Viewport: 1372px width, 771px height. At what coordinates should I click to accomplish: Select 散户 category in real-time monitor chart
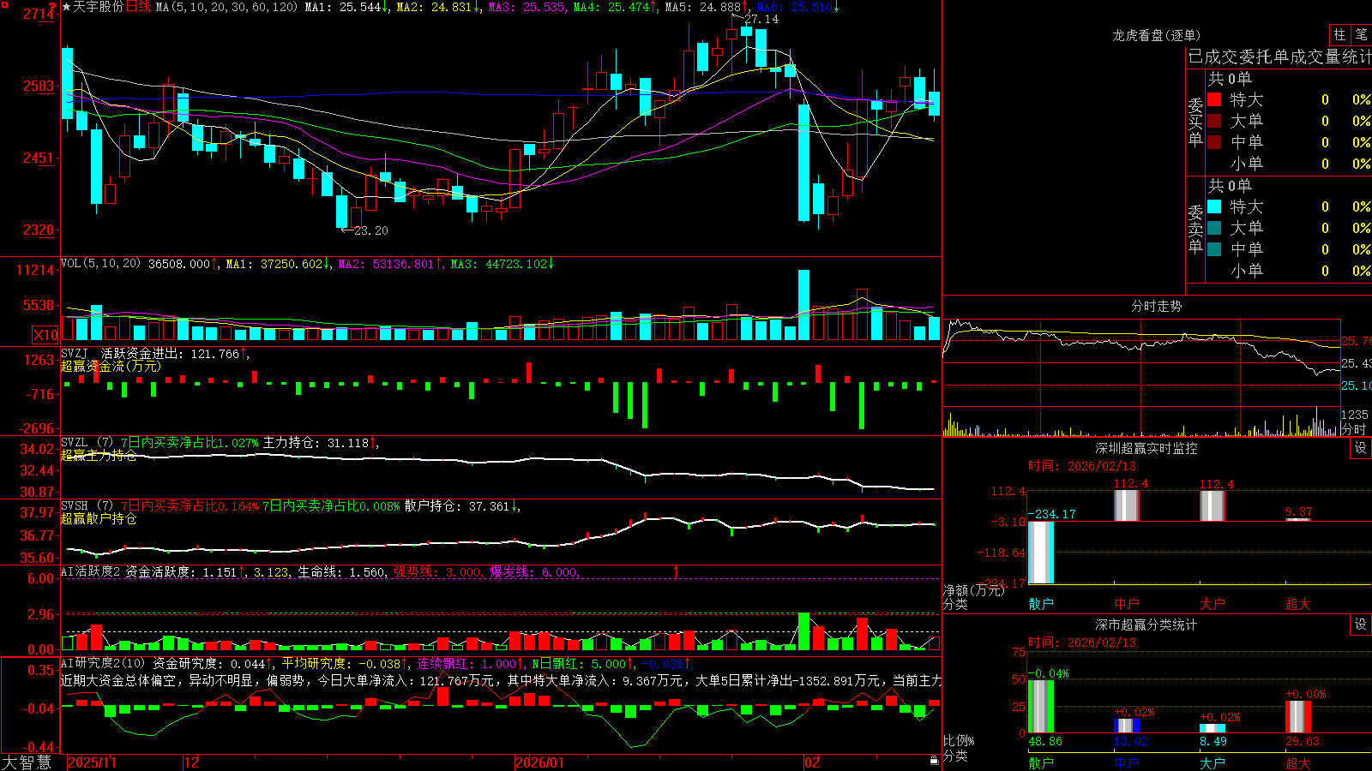click(x=1041, y=604)
